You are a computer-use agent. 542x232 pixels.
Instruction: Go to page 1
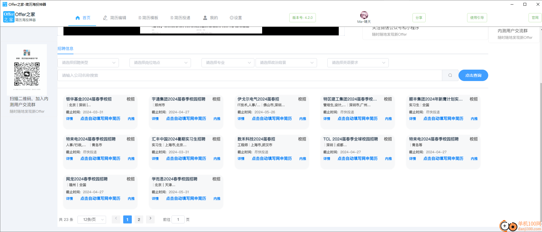(127, 219)
